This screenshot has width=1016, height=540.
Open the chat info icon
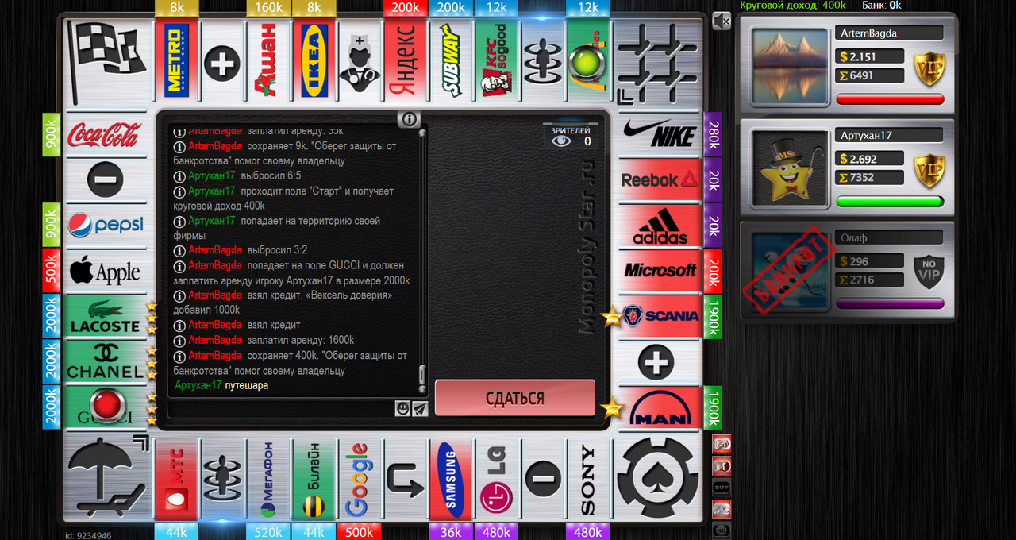point(409,119)
